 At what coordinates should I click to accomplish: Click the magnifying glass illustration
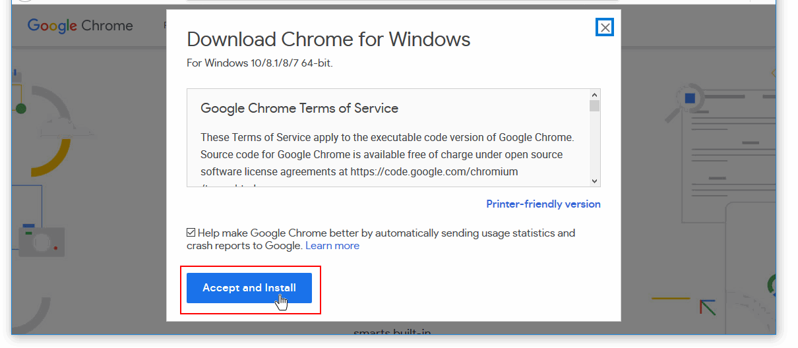coord(684,101)
